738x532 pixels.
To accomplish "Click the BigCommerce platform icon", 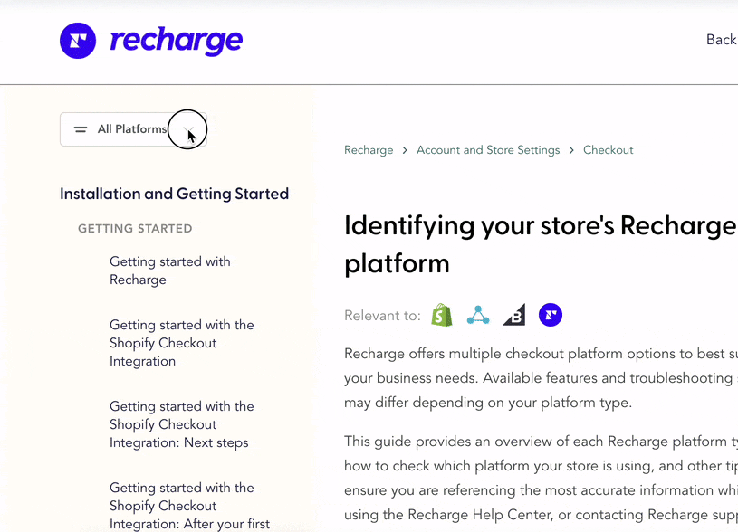I will pyautogui.click(x=513, y=315).
